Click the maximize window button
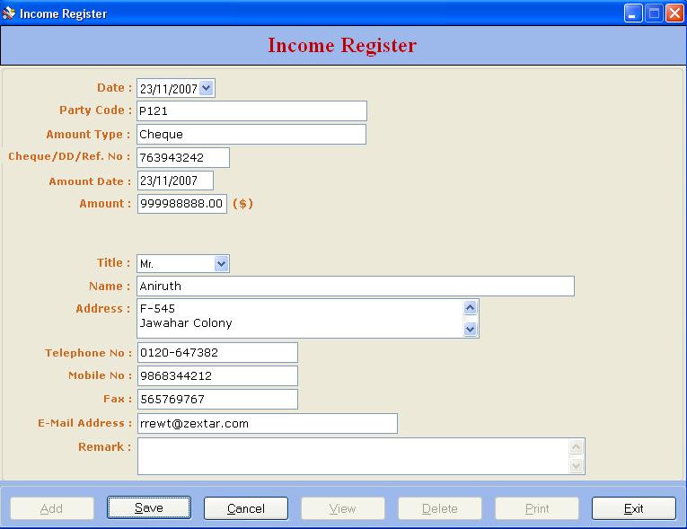This screenshot has height=529, width=687. 654,13
